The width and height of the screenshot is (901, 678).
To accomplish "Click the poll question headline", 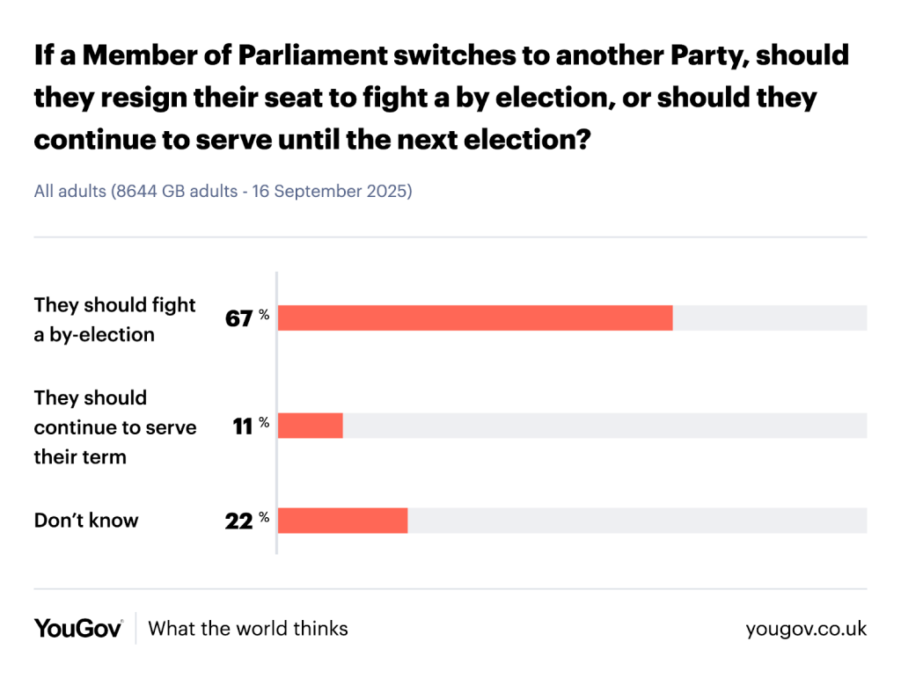I will click(440, 97).
